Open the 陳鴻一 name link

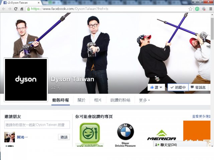click(x=22, y=137)
